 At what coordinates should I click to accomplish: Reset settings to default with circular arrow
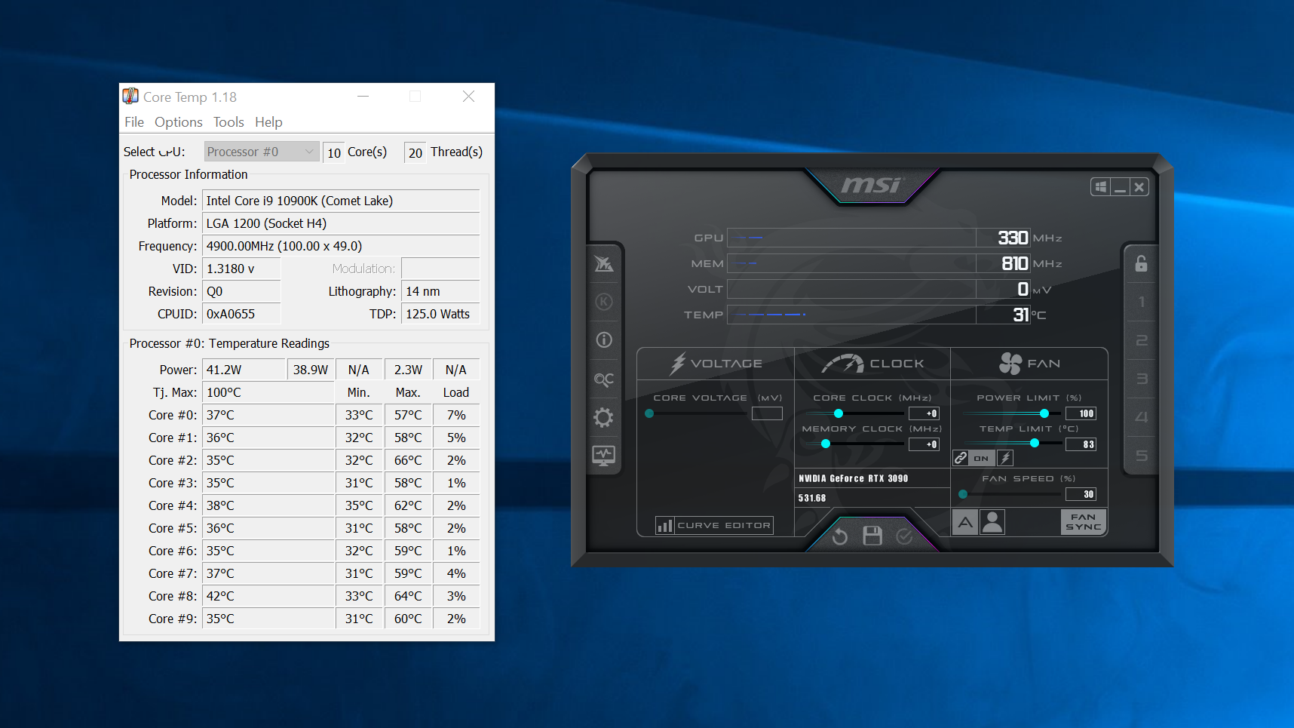[839, 536]
